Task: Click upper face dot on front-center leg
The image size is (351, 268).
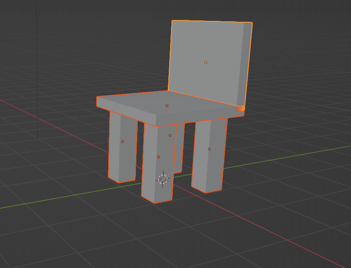Action: point(170,136)
